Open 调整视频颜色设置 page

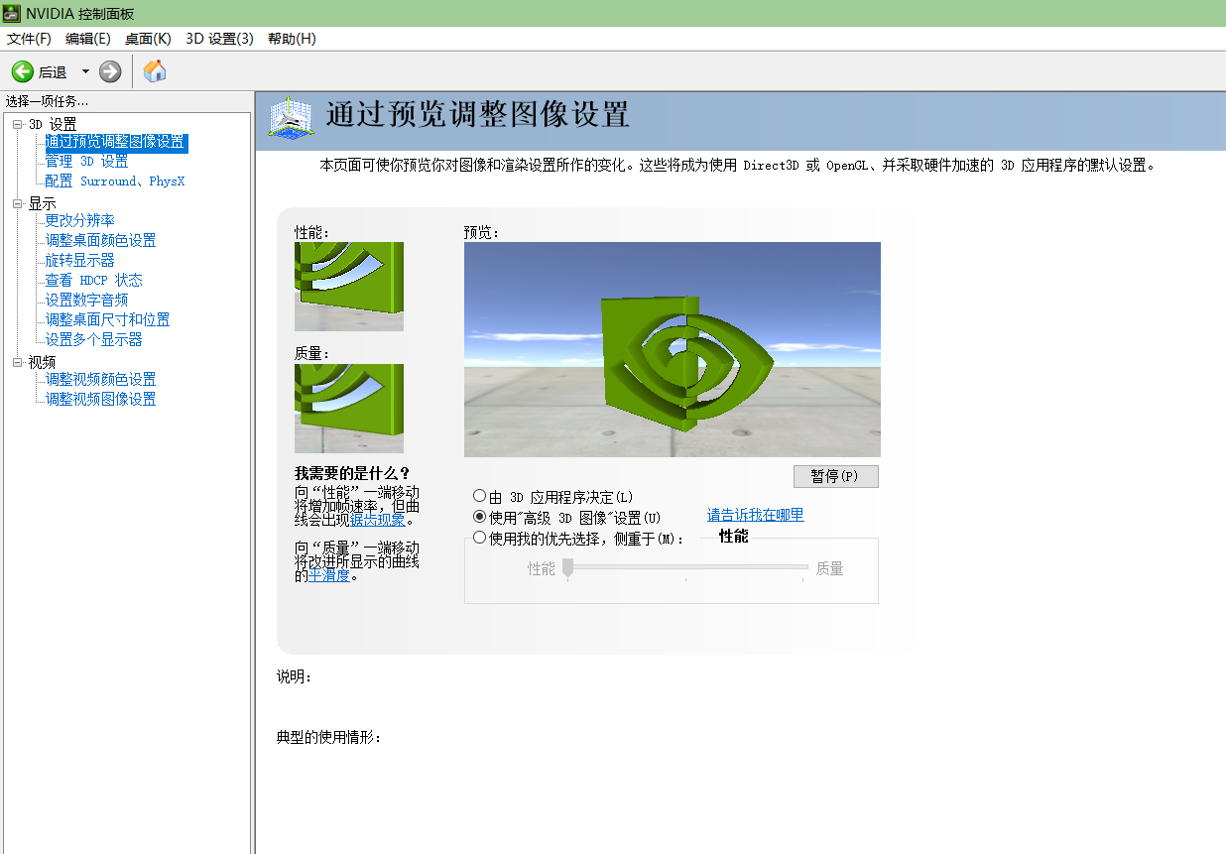pos(100,379)
